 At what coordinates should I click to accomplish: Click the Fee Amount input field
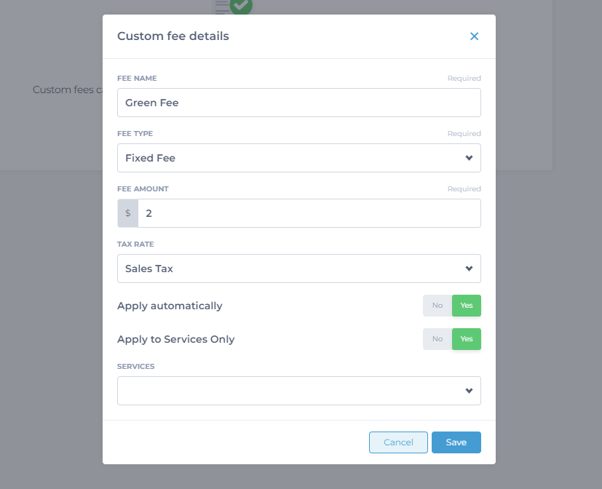pyautogui.click(x=309, y=213)
